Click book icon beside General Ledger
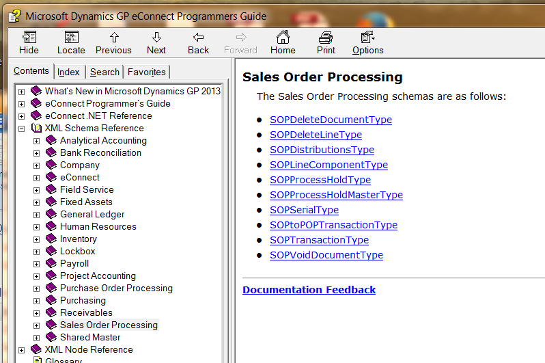This screenshot has width=545, height=363. point(51,214)
